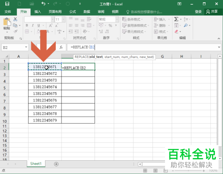Click the New Sheet plus icon
The width and height of the screenshot is (223, 174).
pos(56,164)
